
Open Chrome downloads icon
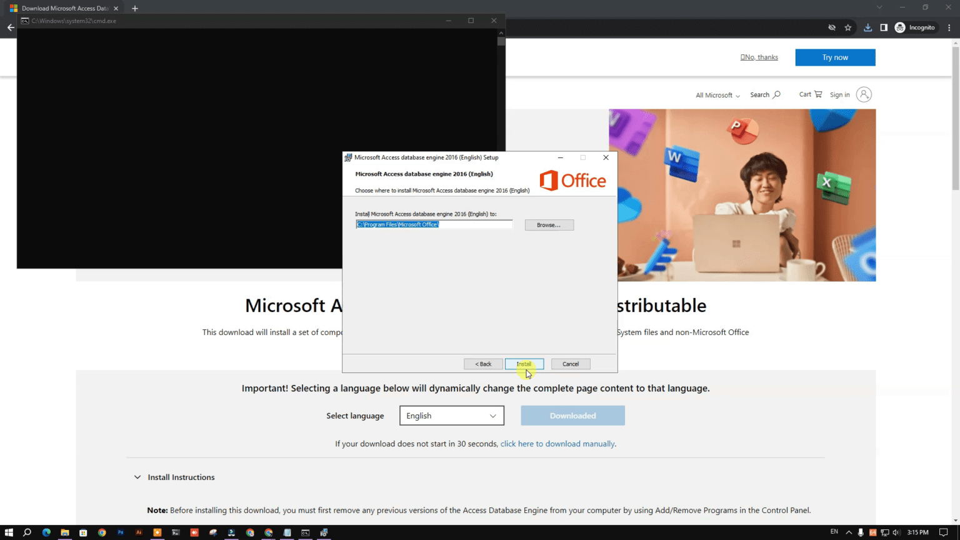pyautogui.click(x=867, y=27)
